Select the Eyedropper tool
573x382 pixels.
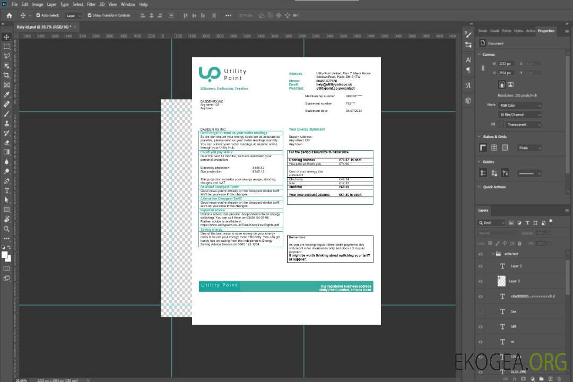(x=6, y=94)
